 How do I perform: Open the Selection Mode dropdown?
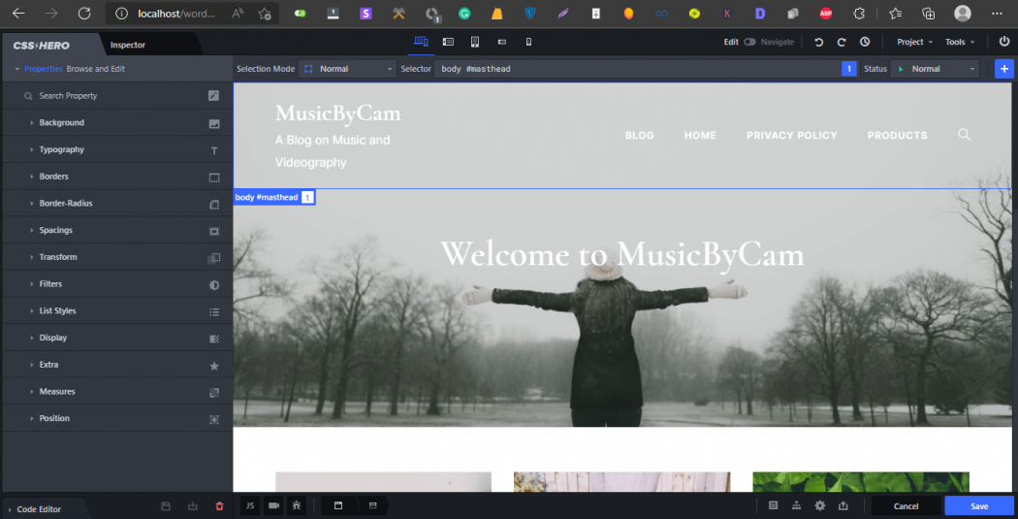347,69
